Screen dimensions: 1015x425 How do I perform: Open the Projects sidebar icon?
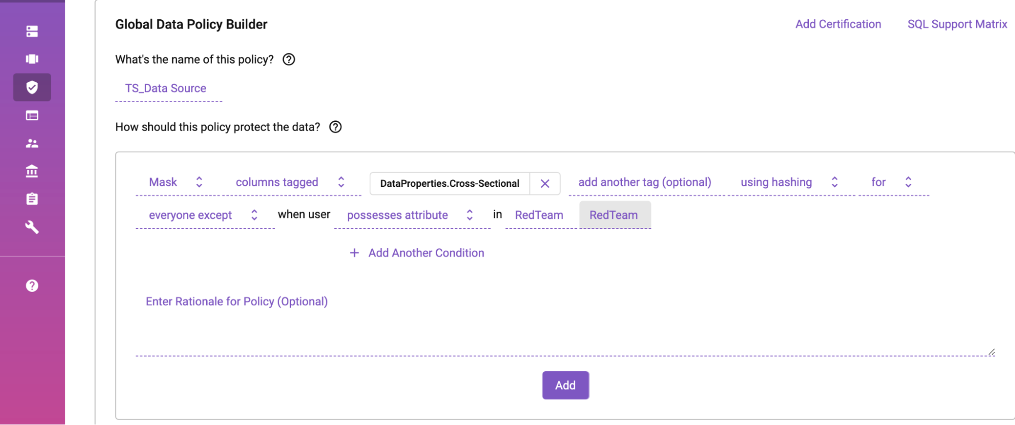point(32,59)
